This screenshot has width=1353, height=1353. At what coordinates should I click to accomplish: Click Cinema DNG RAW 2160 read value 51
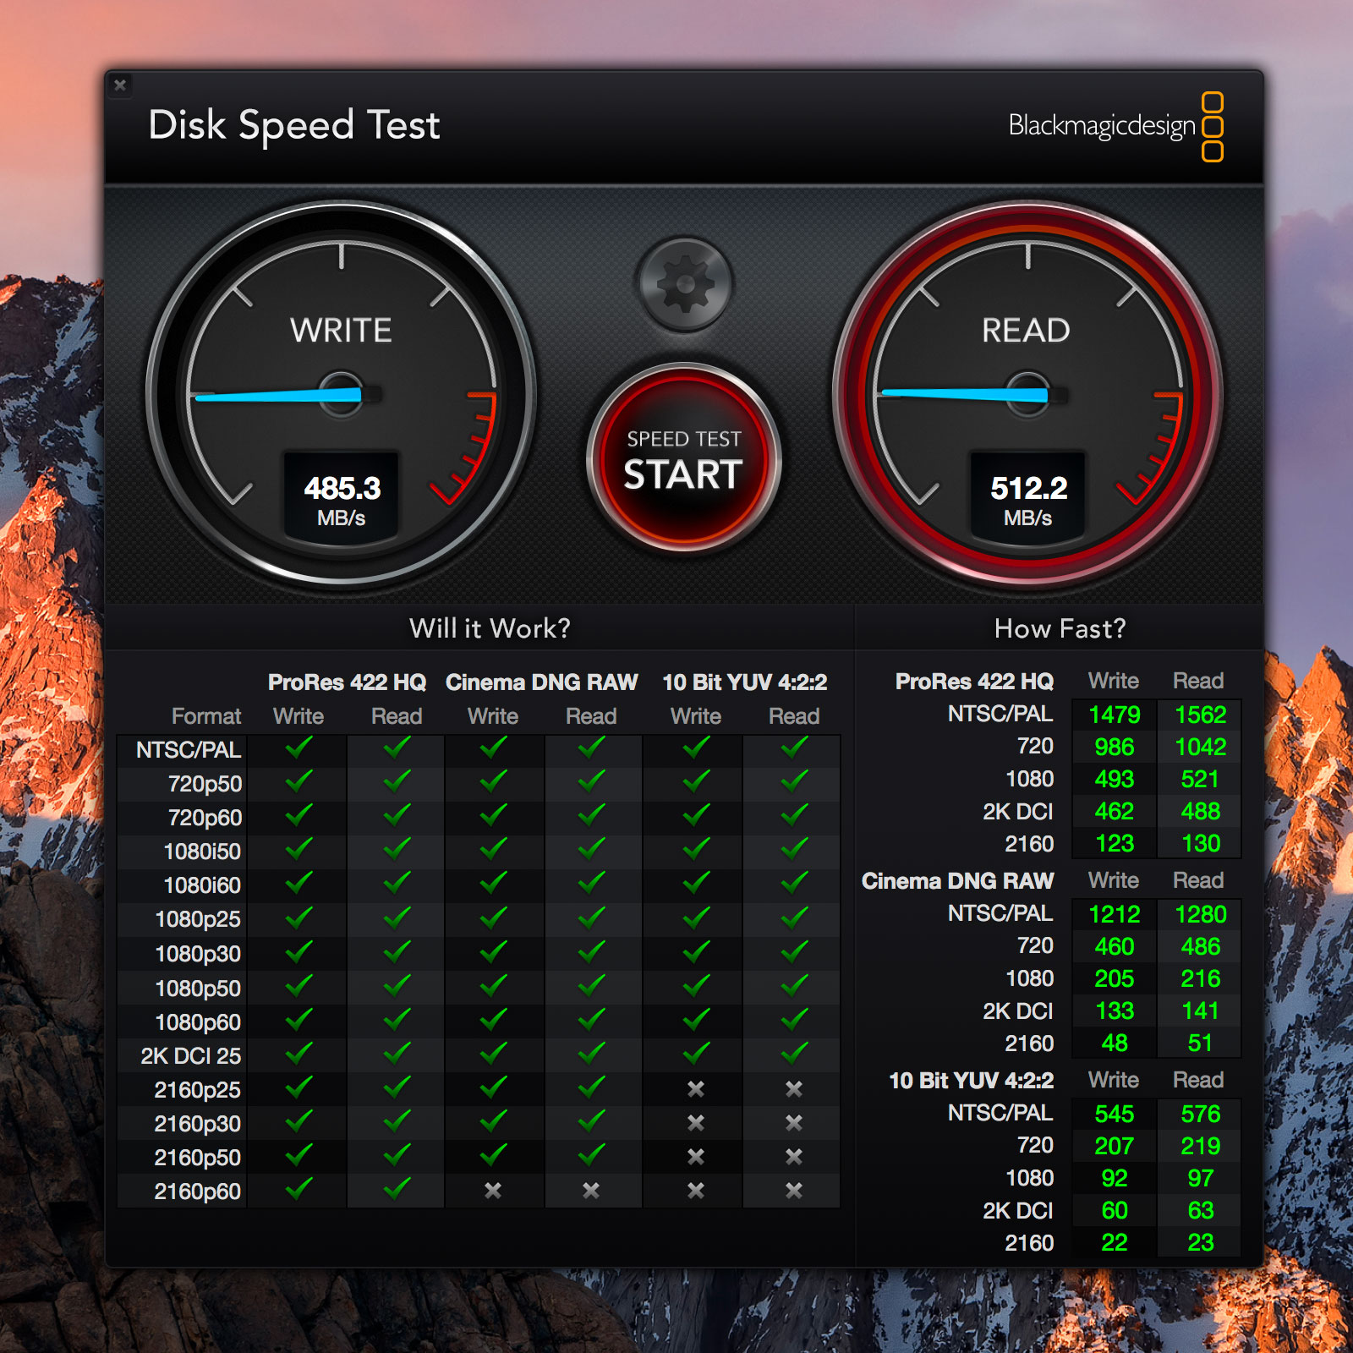pos(1199,1044)
